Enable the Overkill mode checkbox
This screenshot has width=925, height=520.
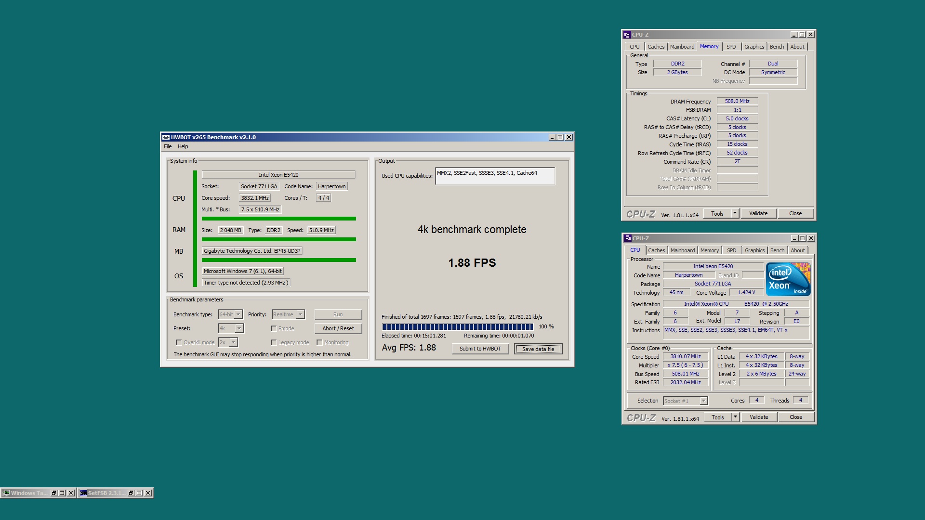tap(179, 342)
